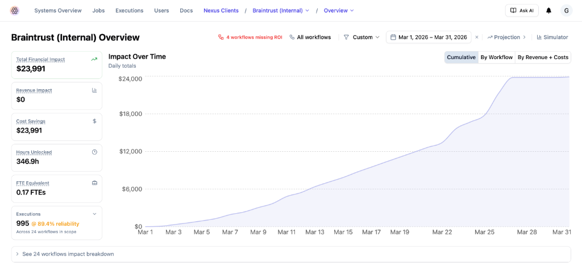Viewport: 582px width, 274px height.
Task: Select the Cumulative chart view
Action: pyautogui.click(x=462, y=57)
